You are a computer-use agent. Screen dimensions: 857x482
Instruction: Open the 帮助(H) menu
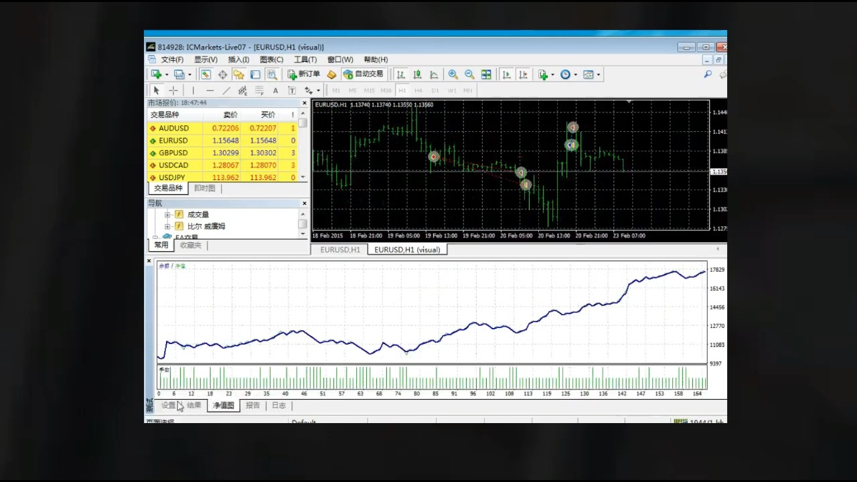376,60
